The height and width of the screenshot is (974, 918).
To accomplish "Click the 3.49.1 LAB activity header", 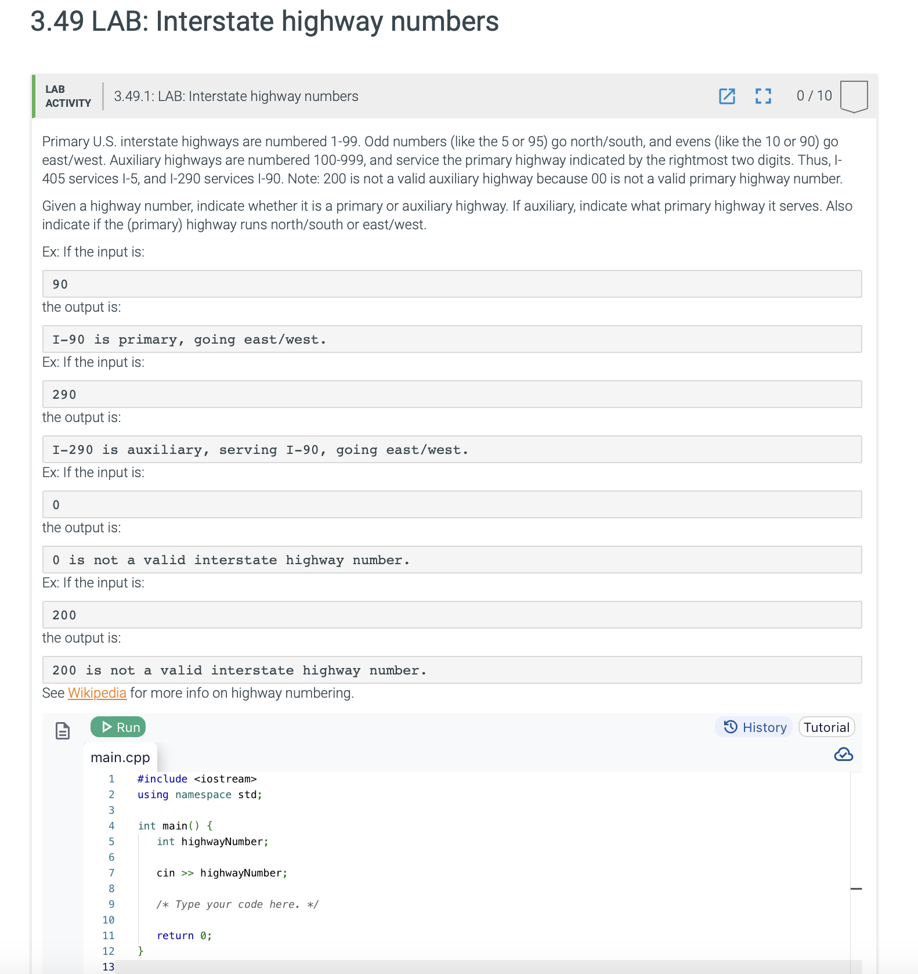I will [x=235, y=96].
